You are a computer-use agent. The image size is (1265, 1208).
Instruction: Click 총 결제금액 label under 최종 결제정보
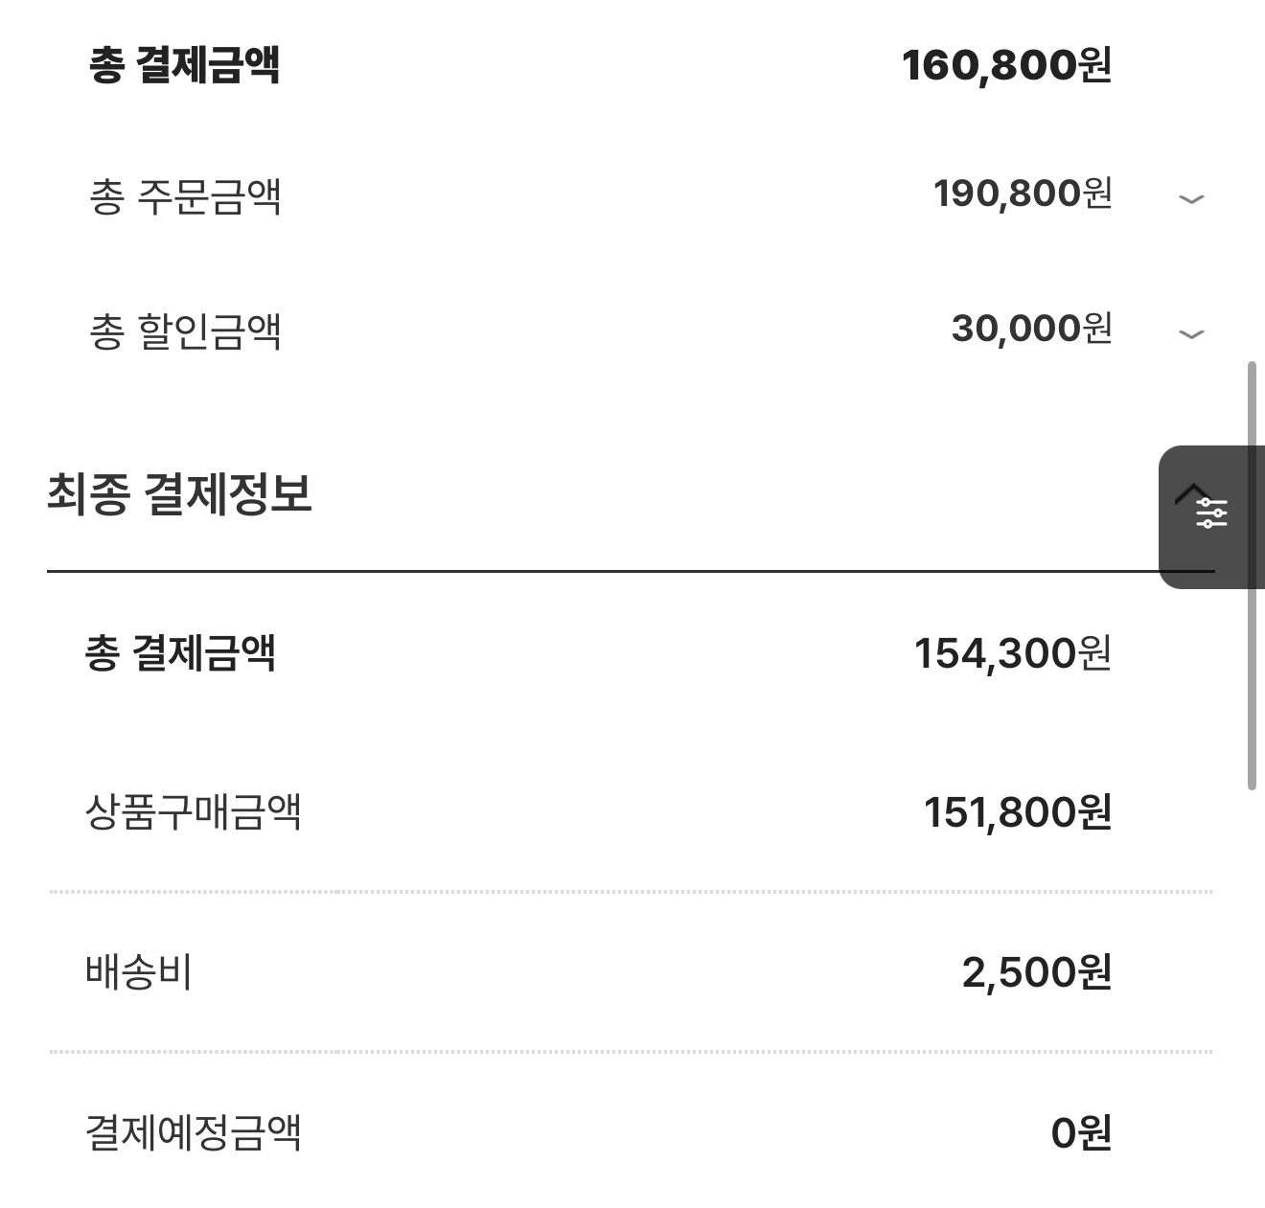(x=180, y=654)
